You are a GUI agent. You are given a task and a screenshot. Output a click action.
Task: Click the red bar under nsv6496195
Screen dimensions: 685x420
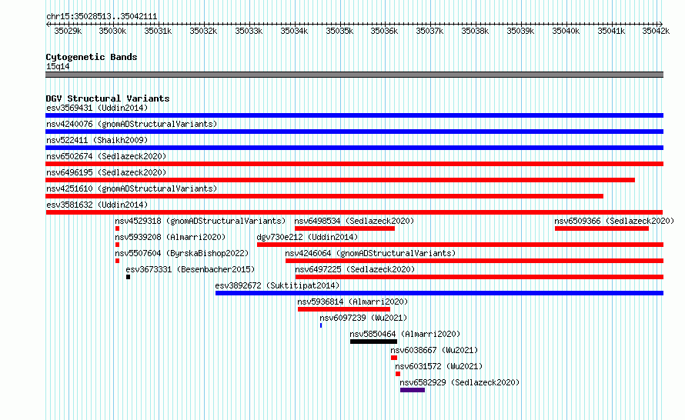[x=340, y=180]
